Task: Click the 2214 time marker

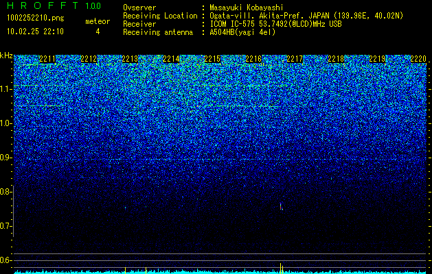Action: click(171, 59)
